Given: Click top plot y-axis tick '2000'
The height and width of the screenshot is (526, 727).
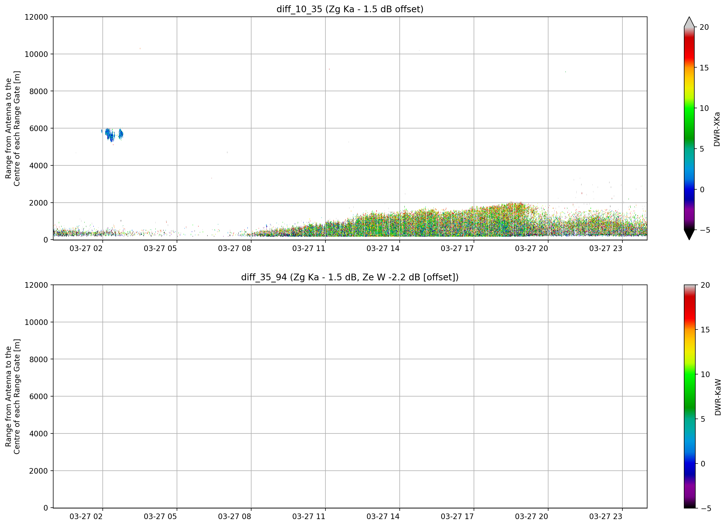Looking at the screenshot, I should 39,203.
